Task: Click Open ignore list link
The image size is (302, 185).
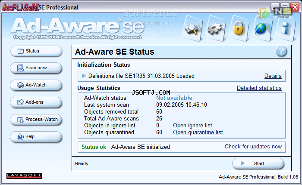Action: click(192, 126)
